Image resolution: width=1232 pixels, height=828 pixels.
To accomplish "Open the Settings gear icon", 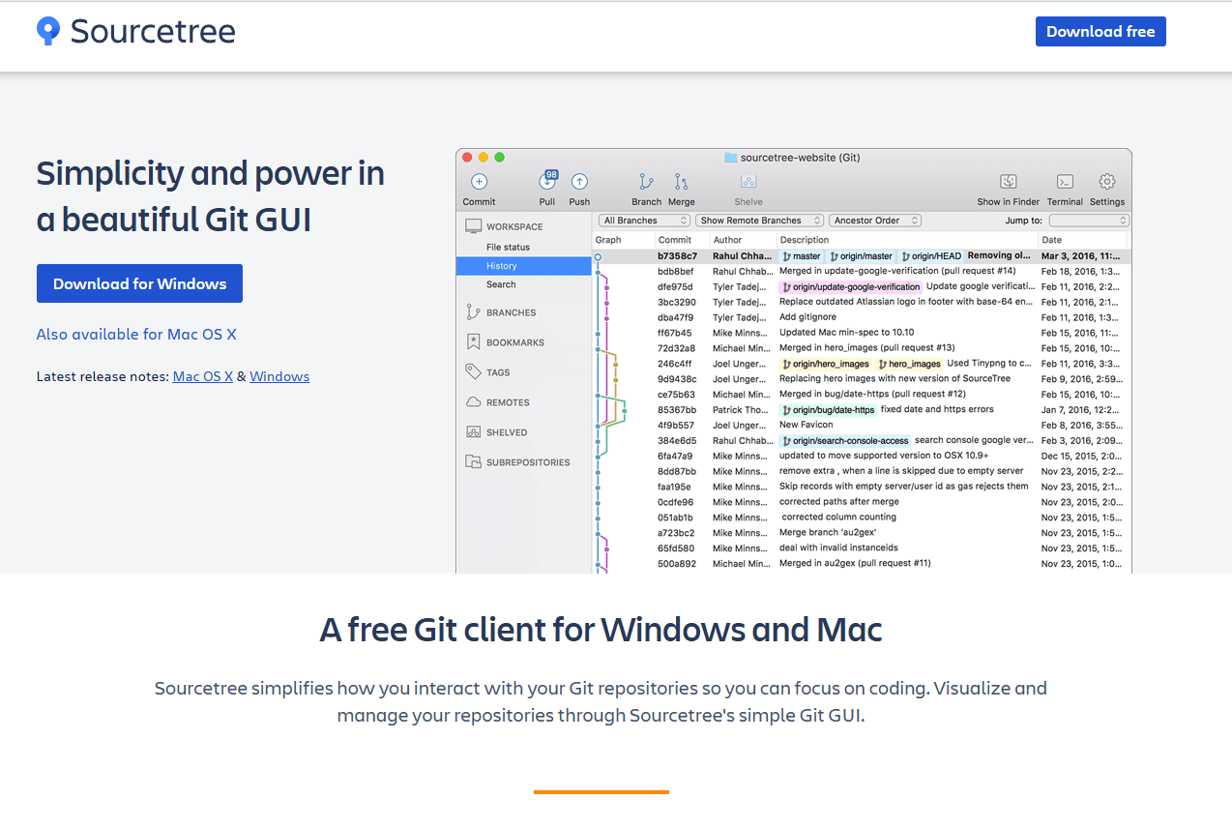I will click(x=1107, y=181).
